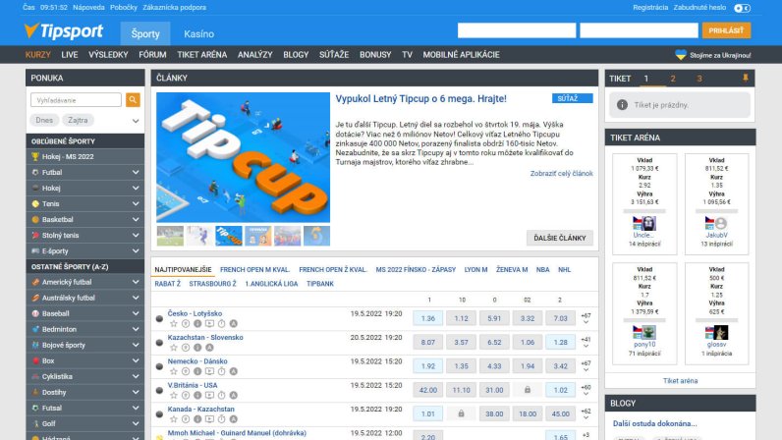Favorite the V.Británia - USA match star
Image resolution: width=782 pixels, height=440 pixels.
174,395
